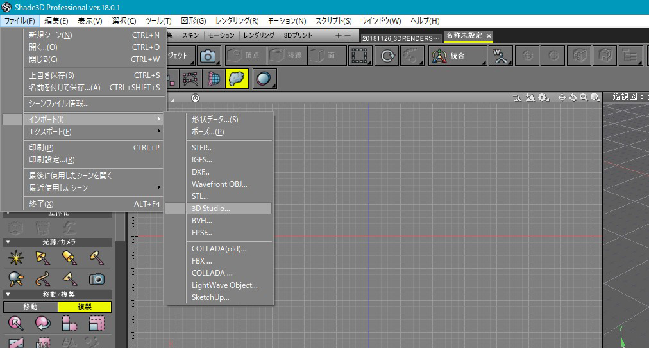Screen dimensions: 649x348
Task: Click the circular rotate arrow toolbar icon
Action: click(387, 56)
